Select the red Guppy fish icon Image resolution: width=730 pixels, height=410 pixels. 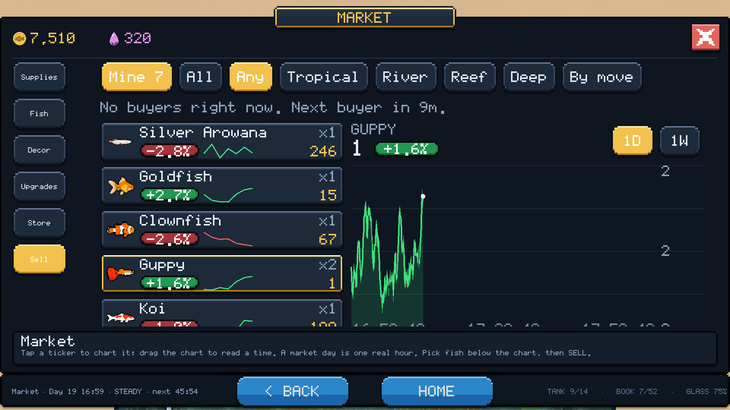point(121,273)
